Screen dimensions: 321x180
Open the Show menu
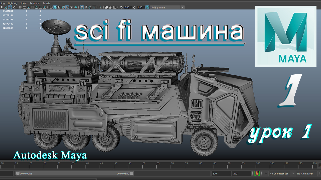coord(23,3)
